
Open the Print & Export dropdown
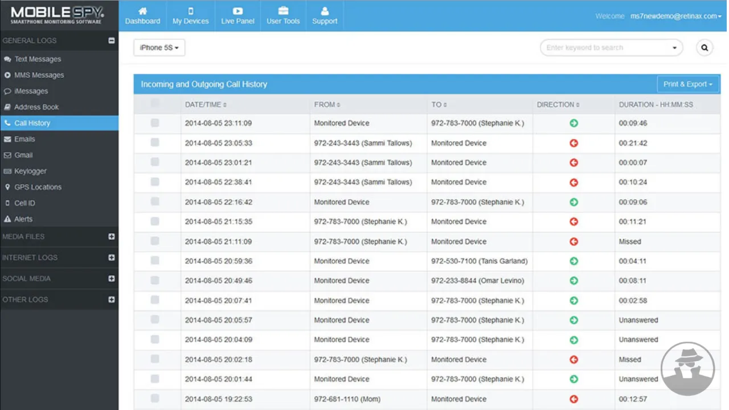[x=688, y=84]
